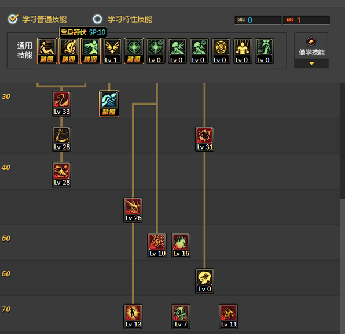The image size is (345, 334).
Task: Open the 偷学技能 panel button
Action: tap(311, 46)
